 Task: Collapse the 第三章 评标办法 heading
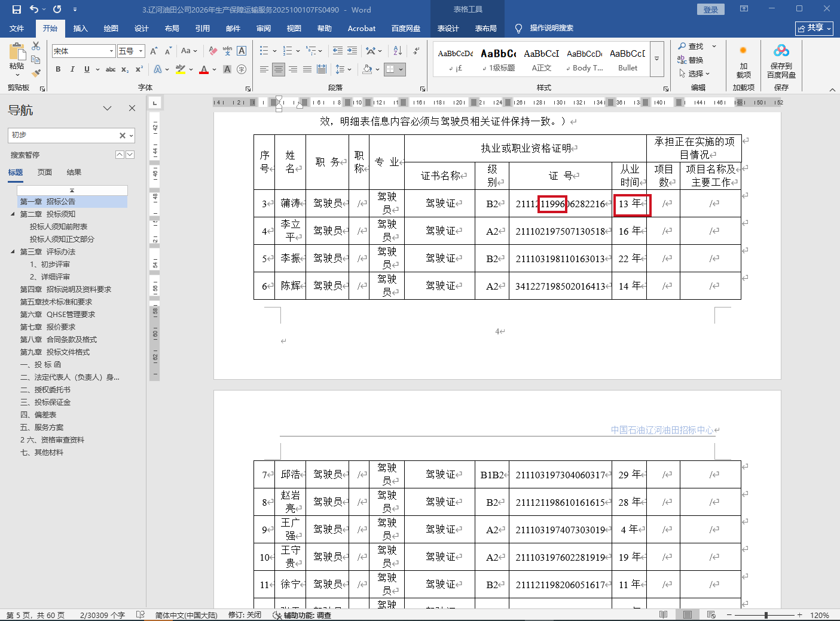(13, 251)
